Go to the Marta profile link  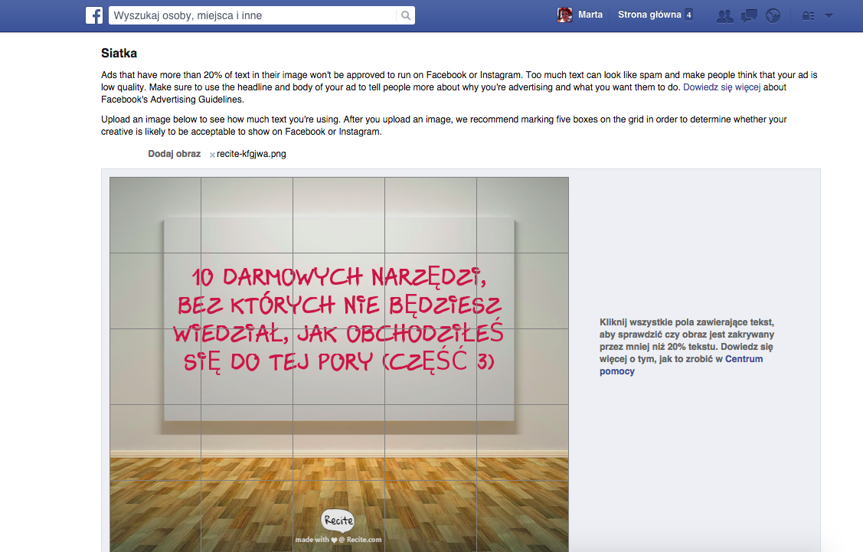(590, 15)
